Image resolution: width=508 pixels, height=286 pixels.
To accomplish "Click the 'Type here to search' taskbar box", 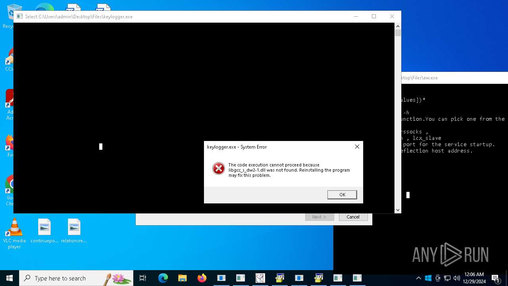I will [76, 278].
